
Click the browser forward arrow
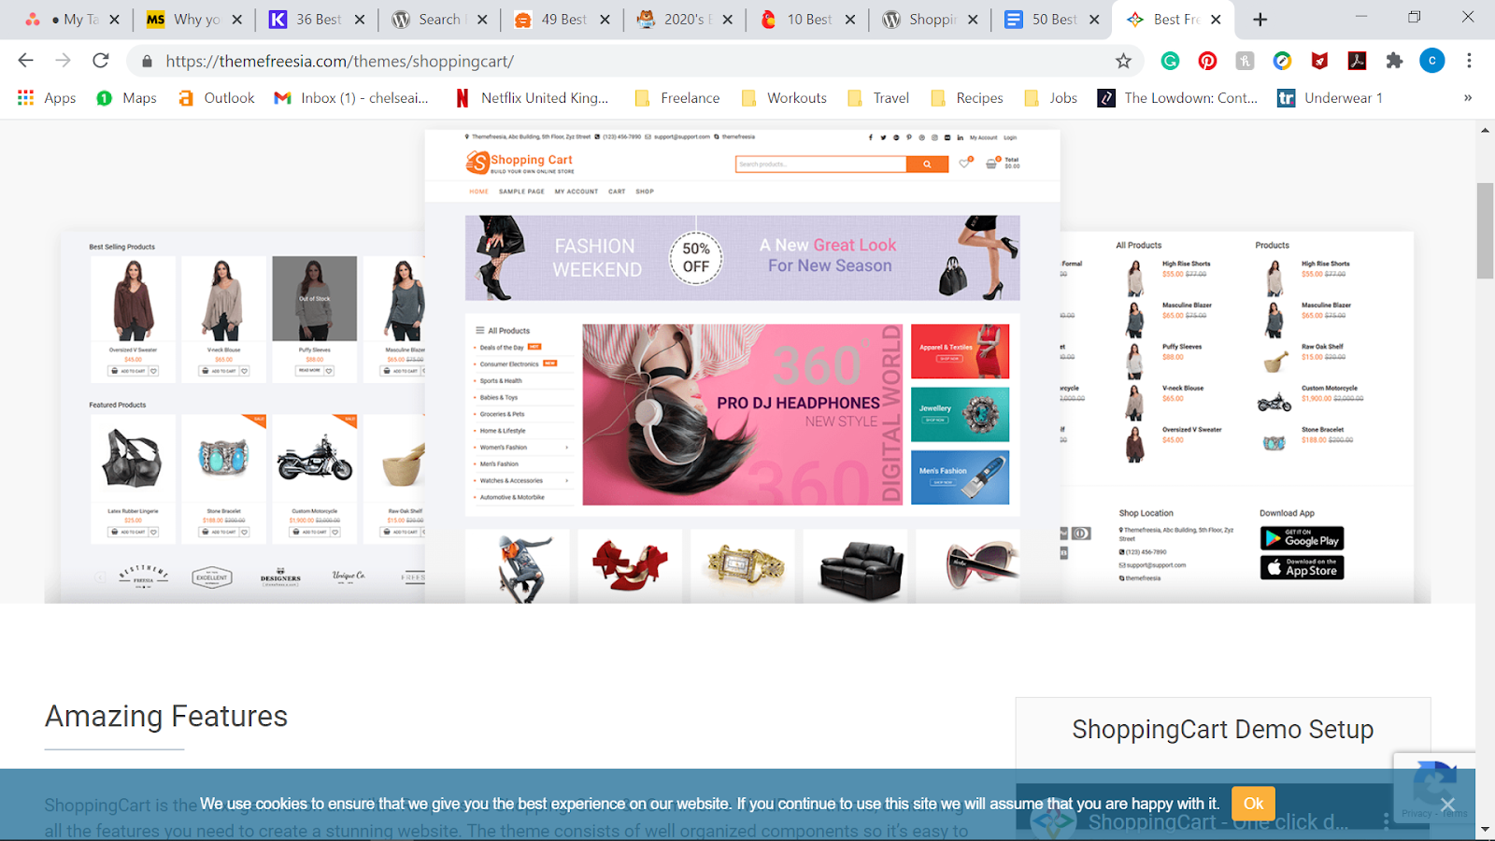(x=63, y=61)
